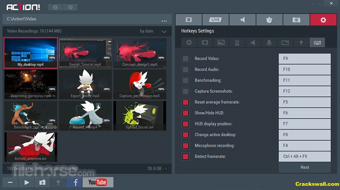Select the video settings filmstrip sub-icon
This screenshot has width=340, height=190.
click(205, 42)
